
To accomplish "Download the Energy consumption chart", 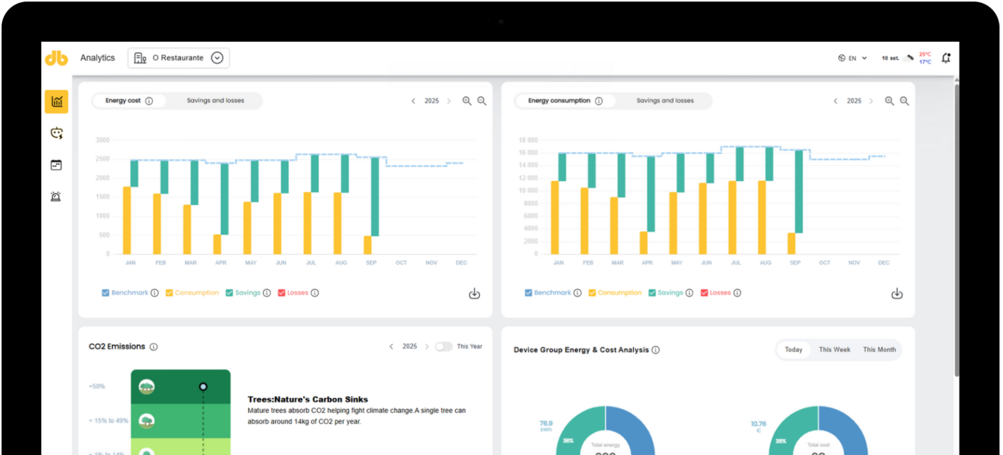I will tap(896, 294).
